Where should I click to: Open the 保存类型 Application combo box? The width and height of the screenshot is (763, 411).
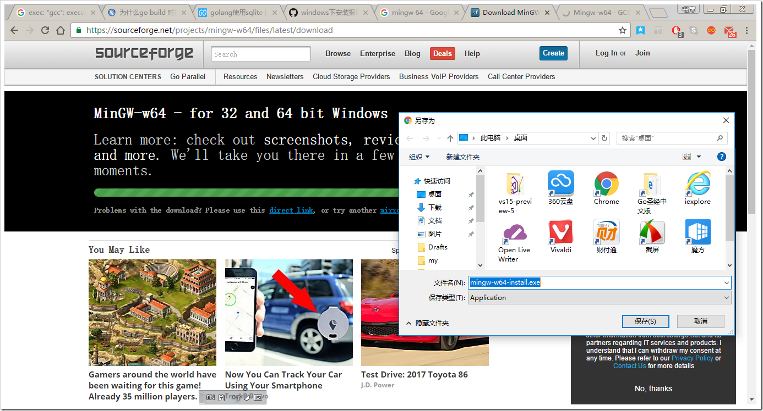click(599, 298)
